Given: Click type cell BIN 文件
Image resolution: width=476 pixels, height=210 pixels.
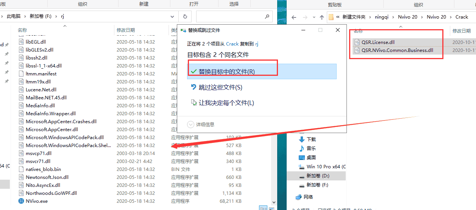Looking at the screenshot, I should pyautogui.click(x=181, y=169).
